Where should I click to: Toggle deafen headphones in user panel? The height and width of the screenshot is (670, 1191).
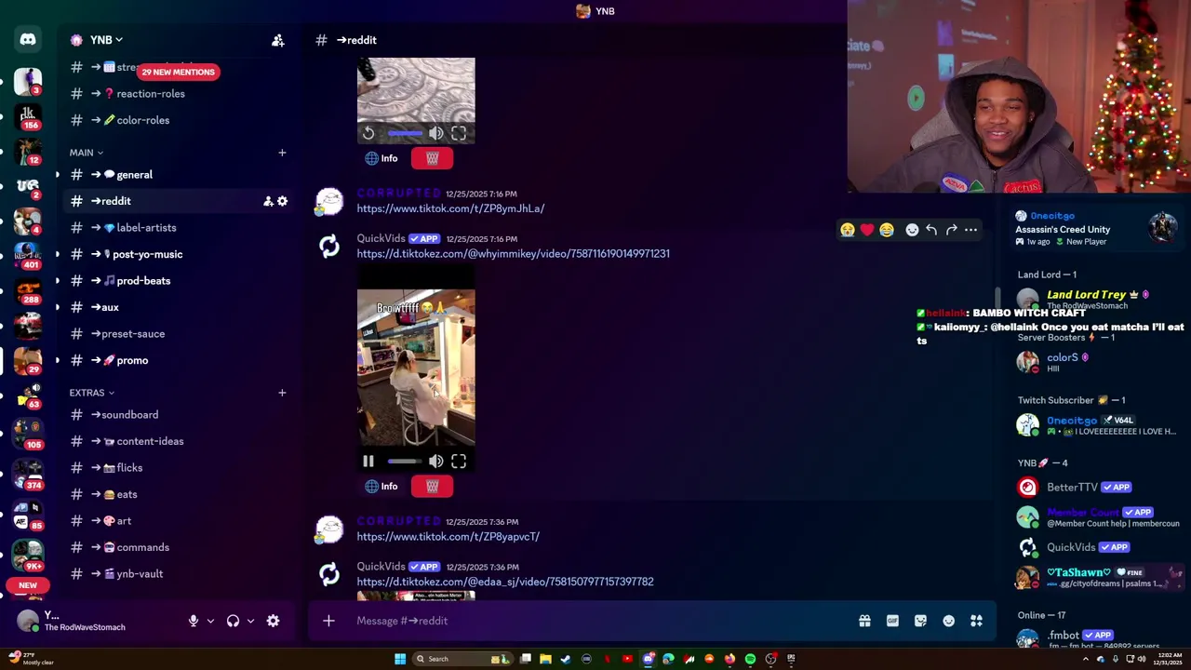(x=233, y=621)
